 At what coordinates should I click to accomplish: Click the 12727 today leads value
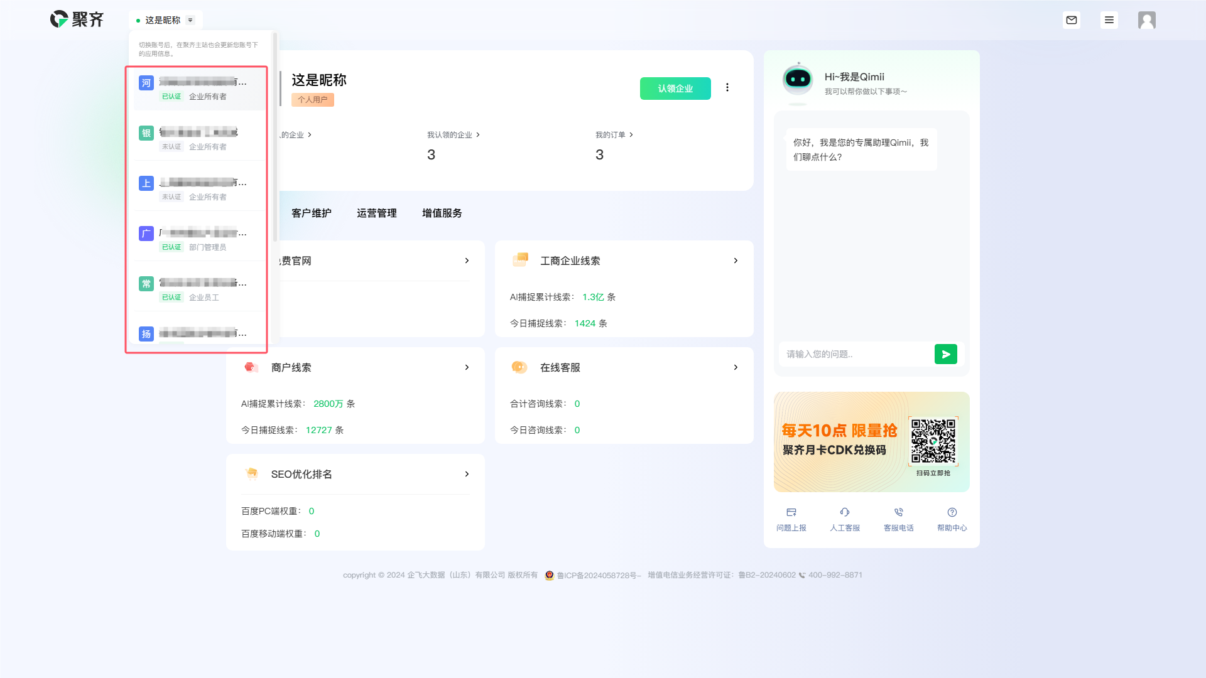coord(319,430)
